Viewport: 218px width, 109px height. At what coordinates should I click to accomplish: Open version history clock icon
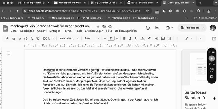148,28
